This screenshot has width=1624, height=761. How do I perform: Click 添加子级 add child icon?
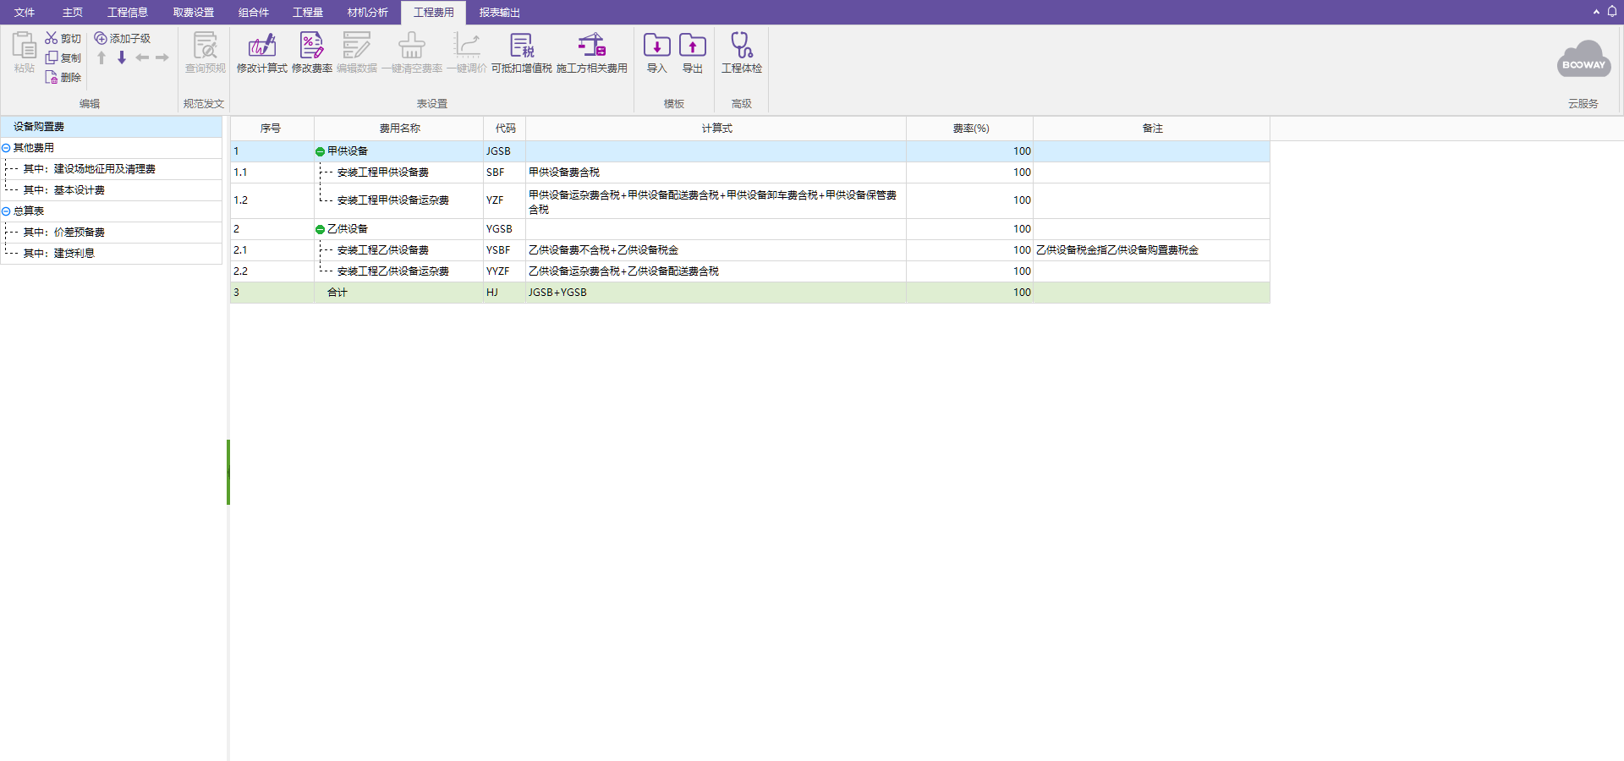click(x=101, y=38)
